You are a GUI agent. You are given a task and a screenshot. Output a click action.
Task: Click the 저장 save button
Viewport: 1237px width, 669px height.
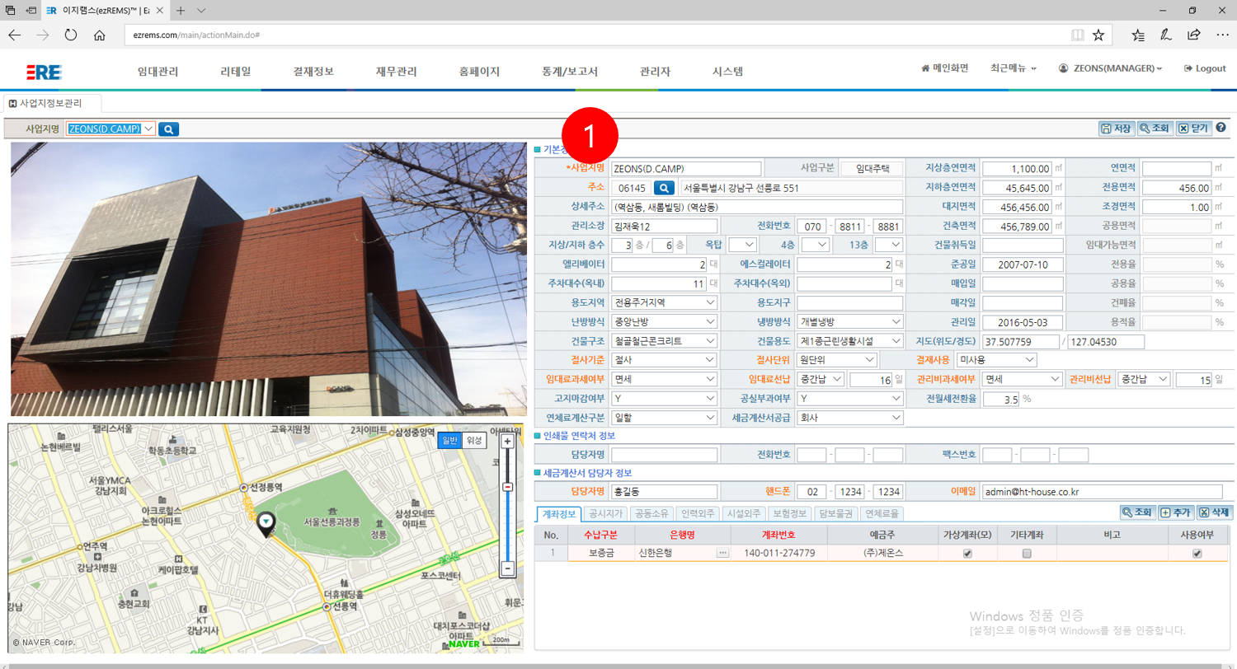[x=1116, y=129]
